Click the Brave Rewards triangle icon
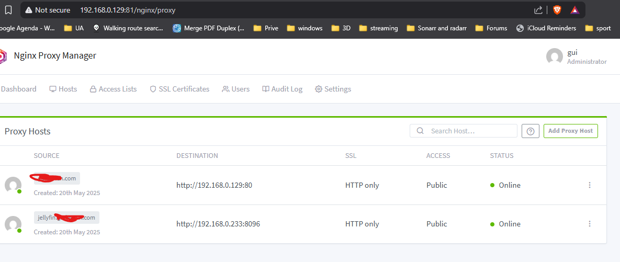This screenshot has width=620, height=262. [x=574, y=10]
